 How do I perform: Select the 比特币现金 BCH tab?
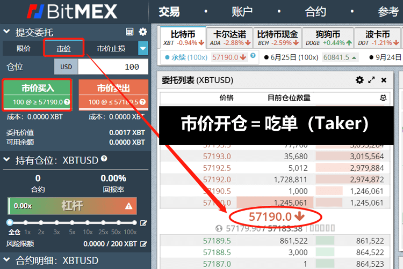point(278,38)
